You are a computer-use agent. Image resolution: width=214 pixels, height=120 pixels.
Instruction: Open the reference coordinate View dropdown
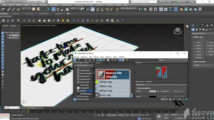pyautogui.click(x=75, y=8)
